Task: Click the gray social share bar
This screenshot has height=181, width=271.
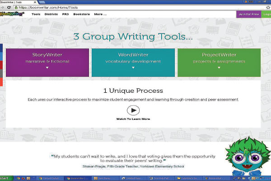Action: pos(1,73)
